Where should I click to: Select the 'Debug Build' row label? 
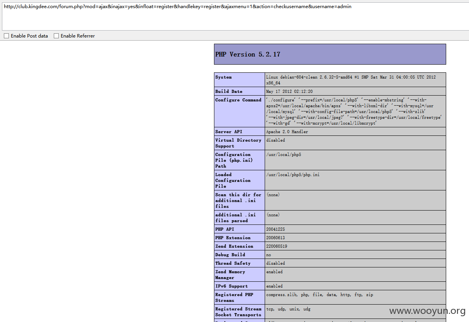[230, 255]
